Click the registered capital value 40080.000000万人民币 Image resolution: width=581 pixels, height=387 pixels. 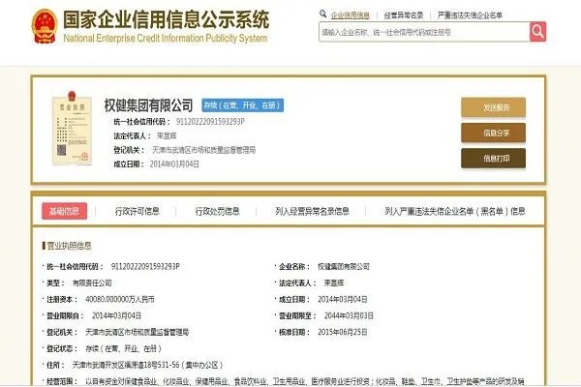coord(120,299)
